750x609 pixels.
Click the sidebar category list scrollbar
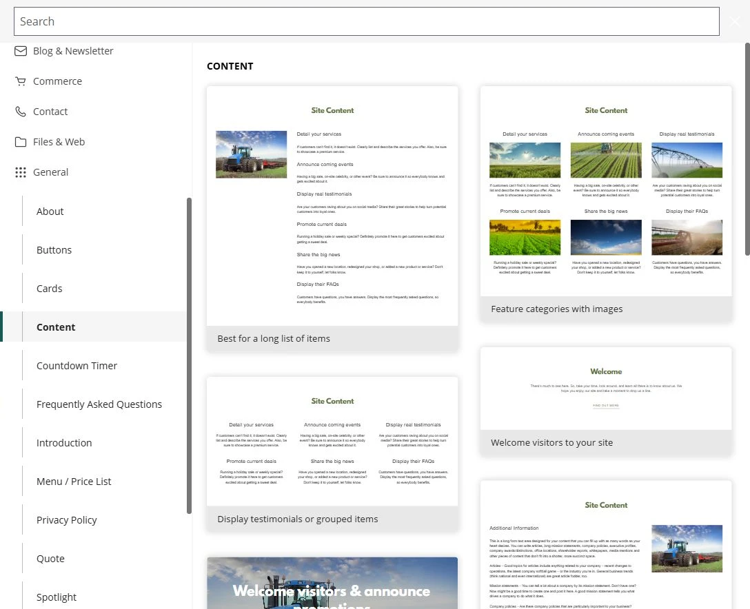point(189,355)
